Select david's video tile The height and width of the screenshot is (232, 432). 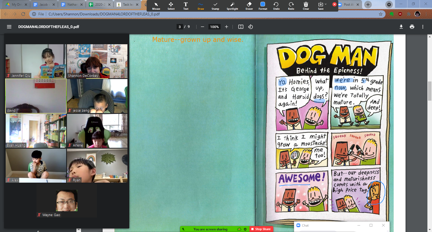[x=36, y=96]
